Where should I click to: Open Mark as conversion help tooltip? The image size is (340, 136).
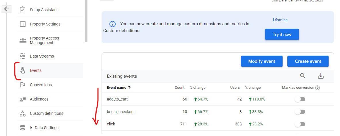point(318,88)
